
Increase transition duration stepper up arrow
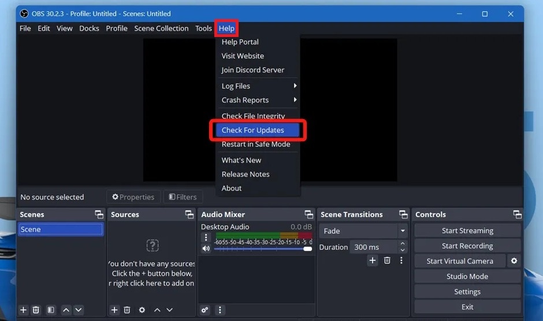click(403, 243)
